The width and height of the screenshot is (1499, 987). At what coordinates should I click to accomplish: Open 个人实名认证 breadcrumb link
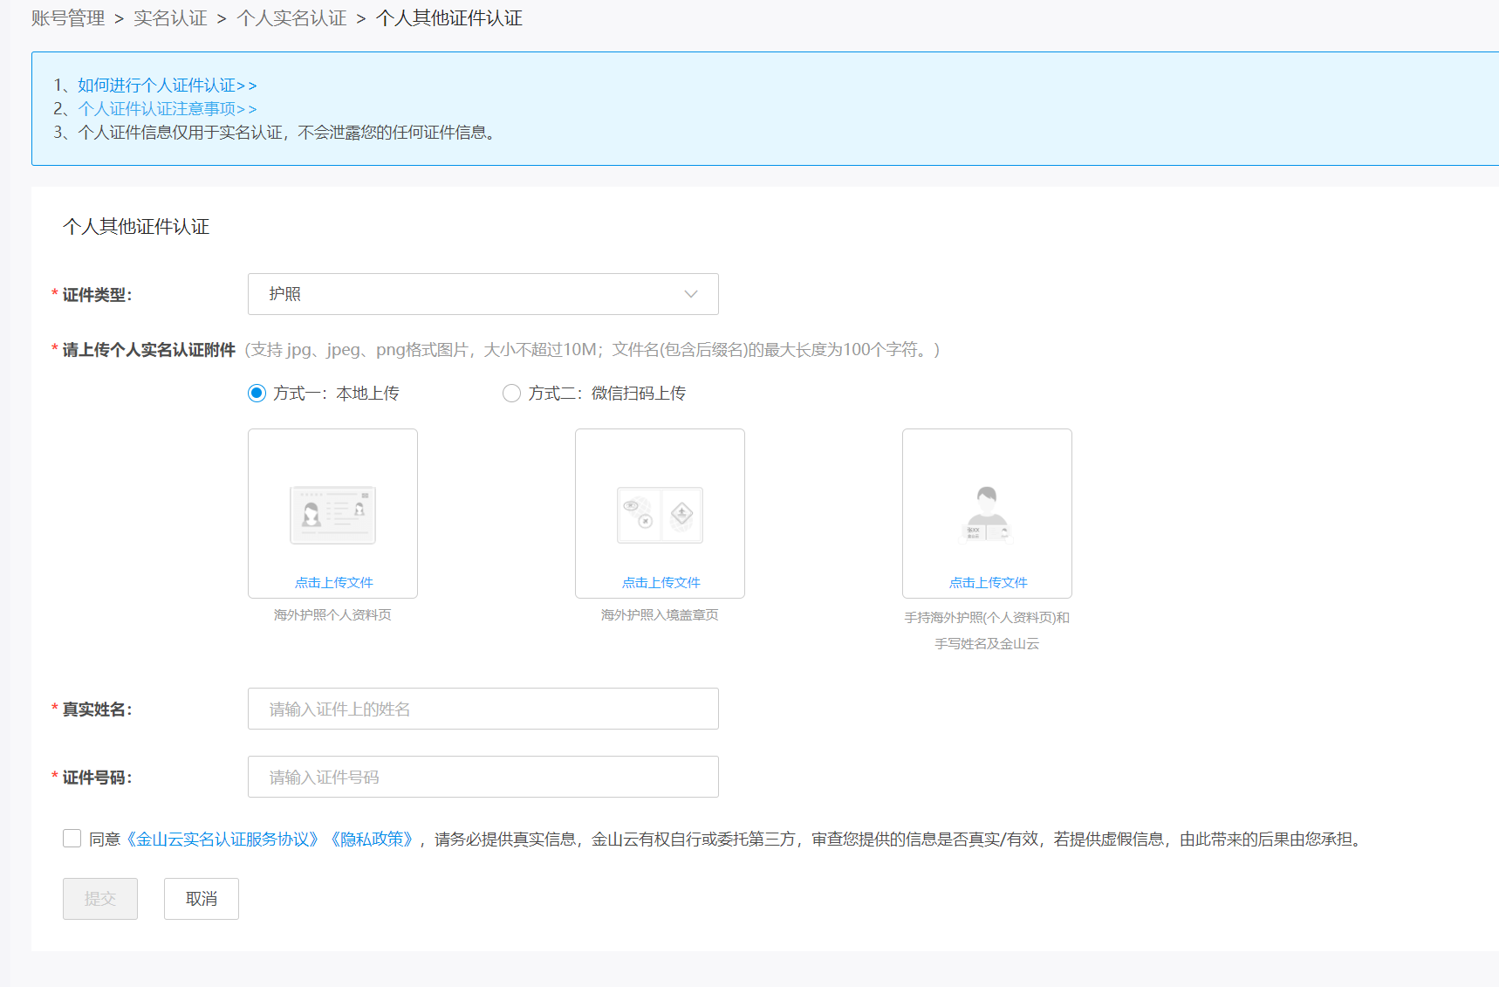point(291,18)
